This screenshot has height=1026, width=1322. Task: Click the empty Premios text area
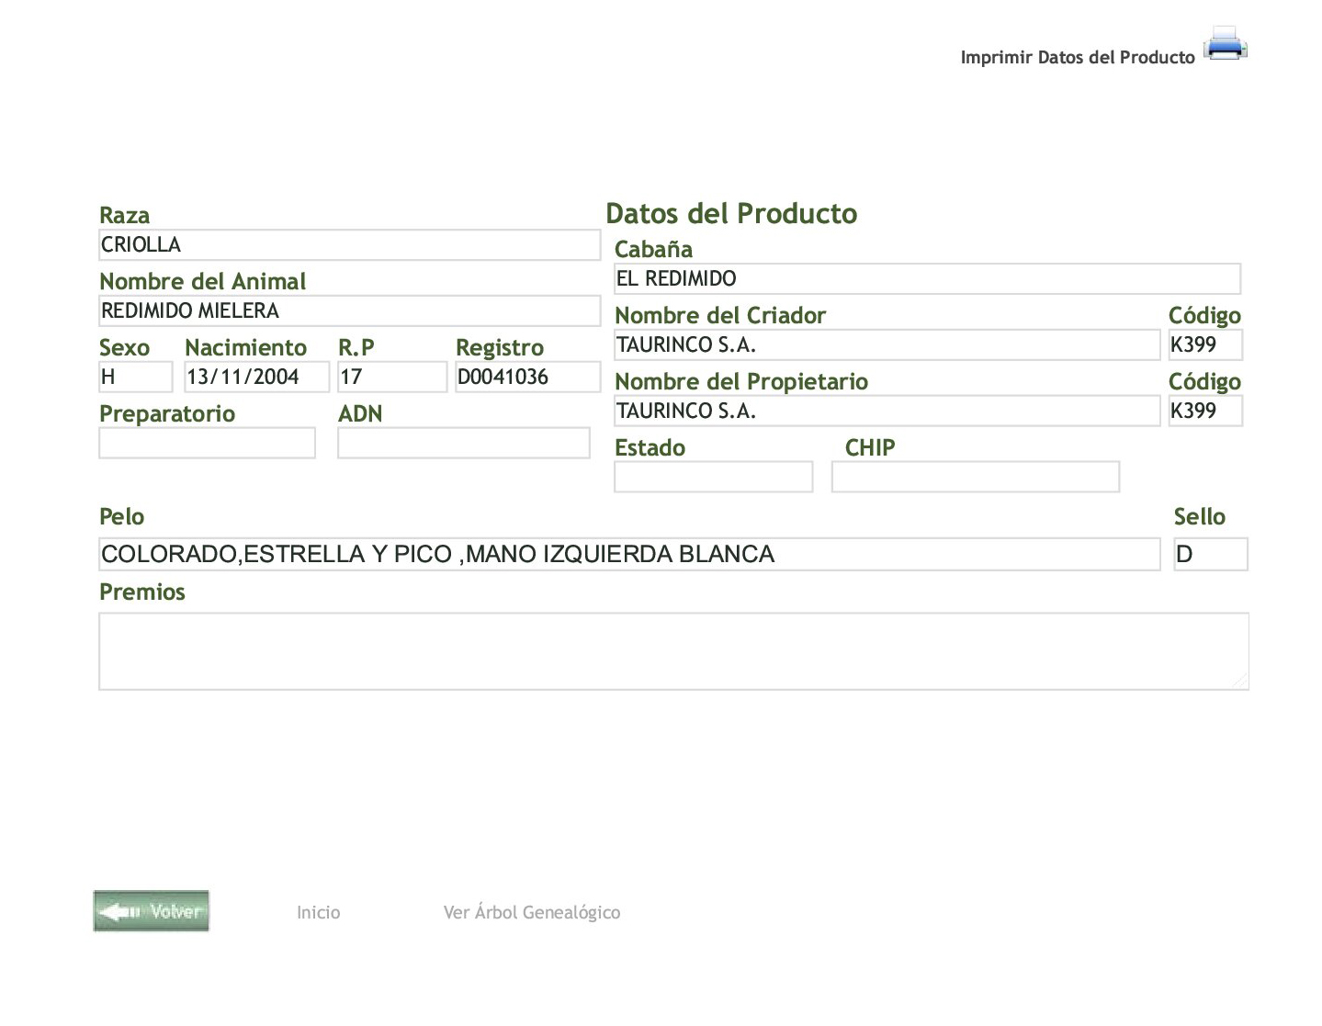pyautogui.click(x=673, y=651)
